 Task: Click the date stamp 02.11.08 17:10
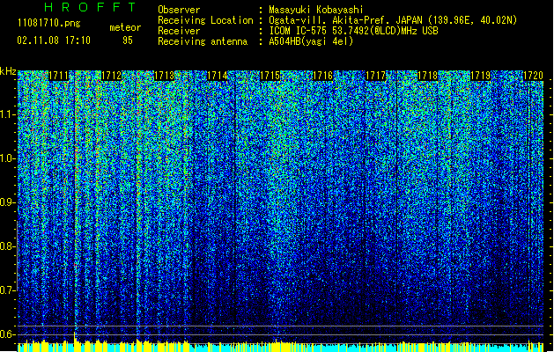click(x=54, y=40)
